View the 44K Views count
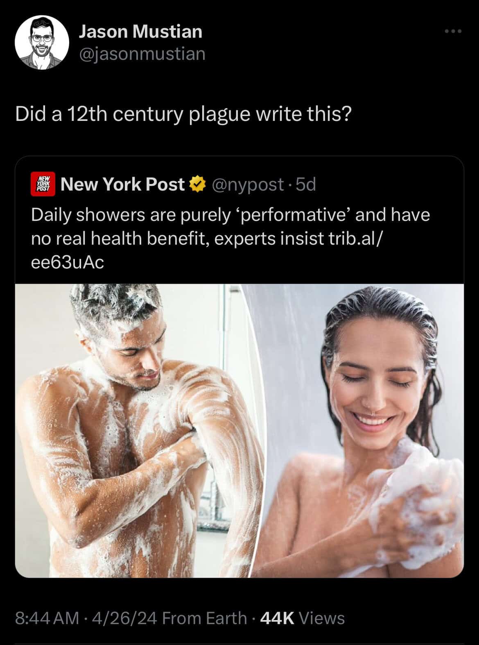 point(302,618)
